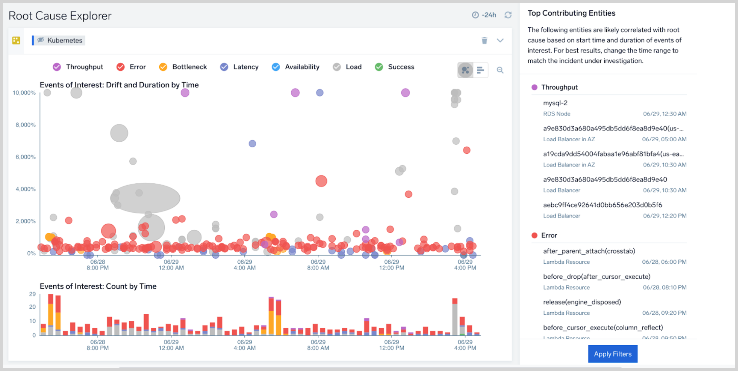Delete the Kubernetes filter with trash icon
The image size is (738, 371).
[484, 40]
